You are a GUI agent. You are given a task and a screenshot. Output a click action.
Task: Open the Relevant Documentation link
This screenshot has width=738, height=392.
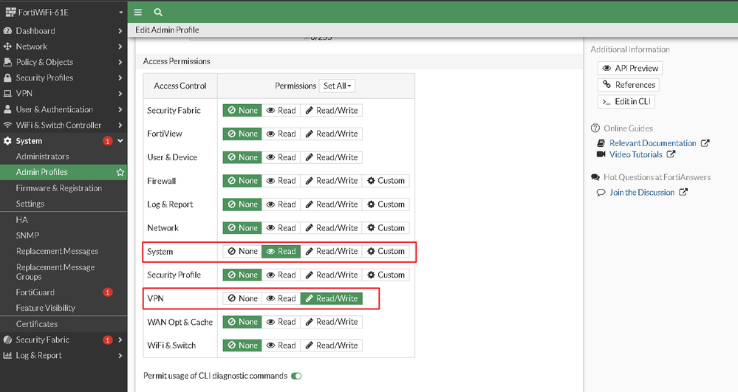pyautogui.click(x=653, y=143)
